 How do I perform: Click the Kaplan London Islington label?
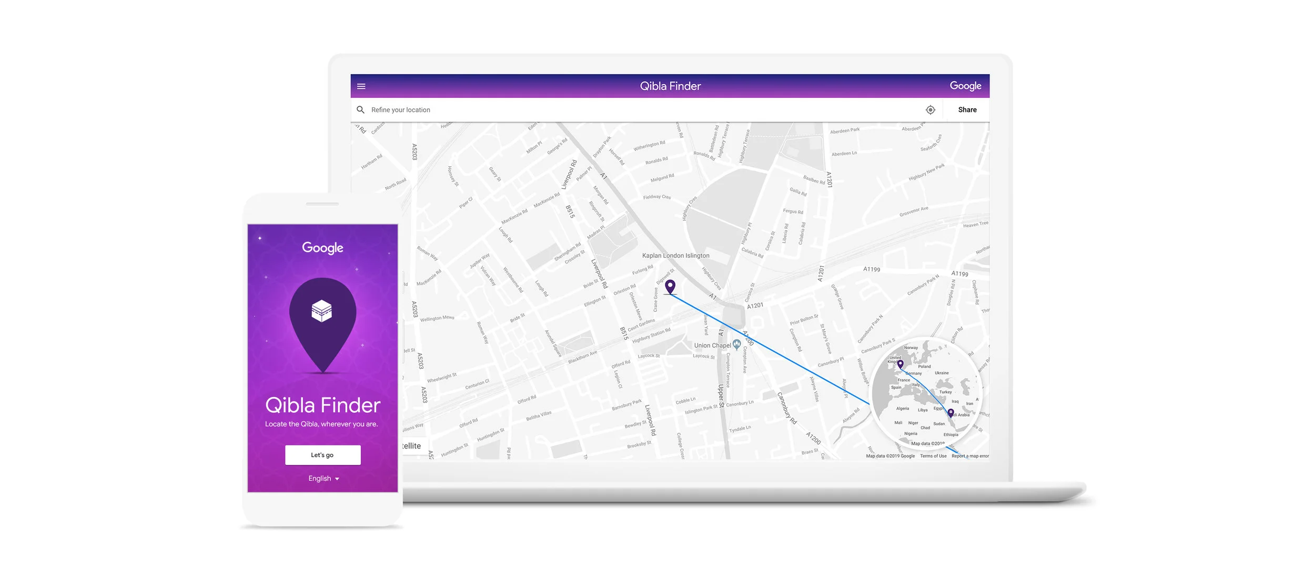pyautogui.click(x=675, y=256)
